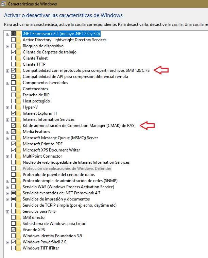Viewport: 208px width, 258px height.
Task: Expand Componentes heredados
Action: click(7, 83)
